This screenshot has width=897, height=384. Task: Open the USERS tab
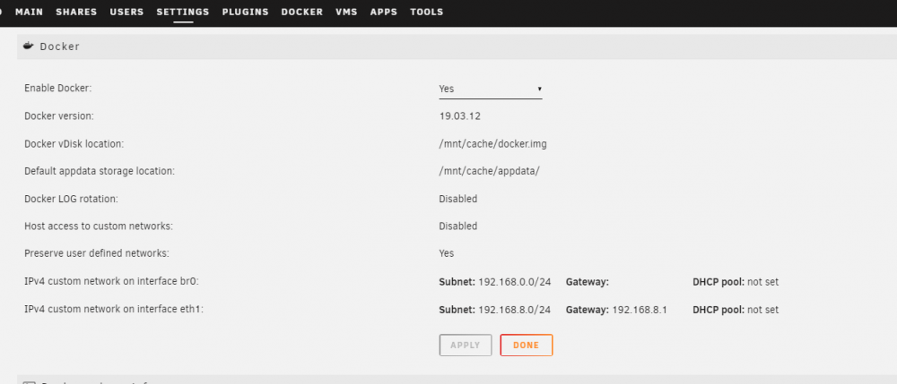click(x=127, y=12)
